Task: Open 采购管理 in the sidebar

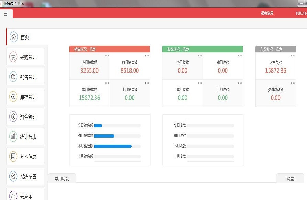Action: [x=25, y=57]
